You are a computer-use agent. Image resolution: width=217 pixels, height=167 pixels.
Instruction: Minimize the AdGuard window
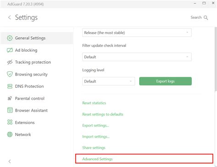pos(195,3)
